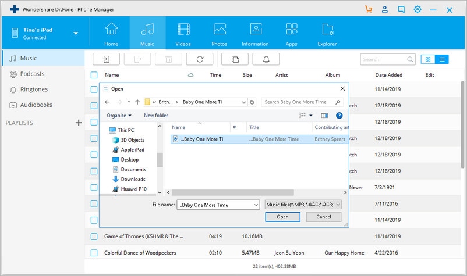Click the ringtone maker bell button
The height and width of the screenshot is (276, 467).
point(266,59)
